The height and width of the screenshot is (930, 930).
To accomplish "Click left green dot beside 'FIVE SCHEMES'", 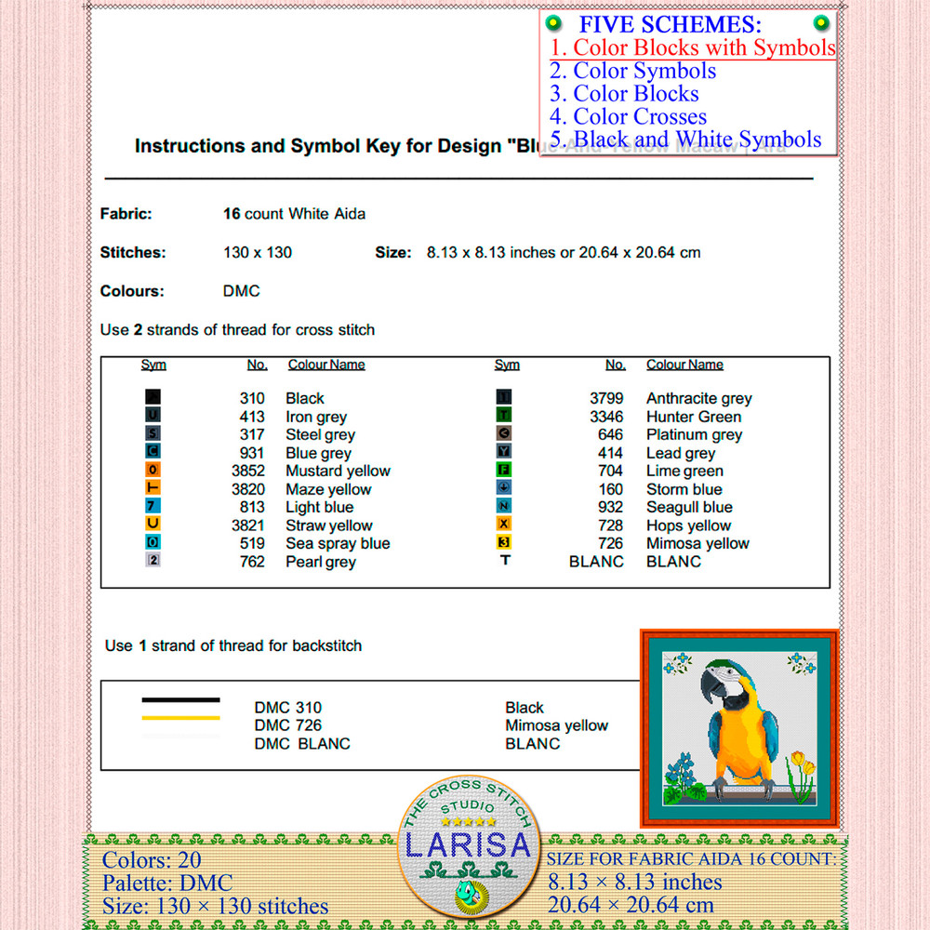I will pyautogui.click(x=553, y=22).
